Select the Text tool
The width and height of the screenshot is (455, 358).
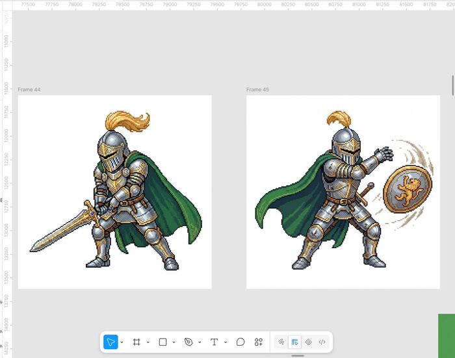[x=214, y=342]
